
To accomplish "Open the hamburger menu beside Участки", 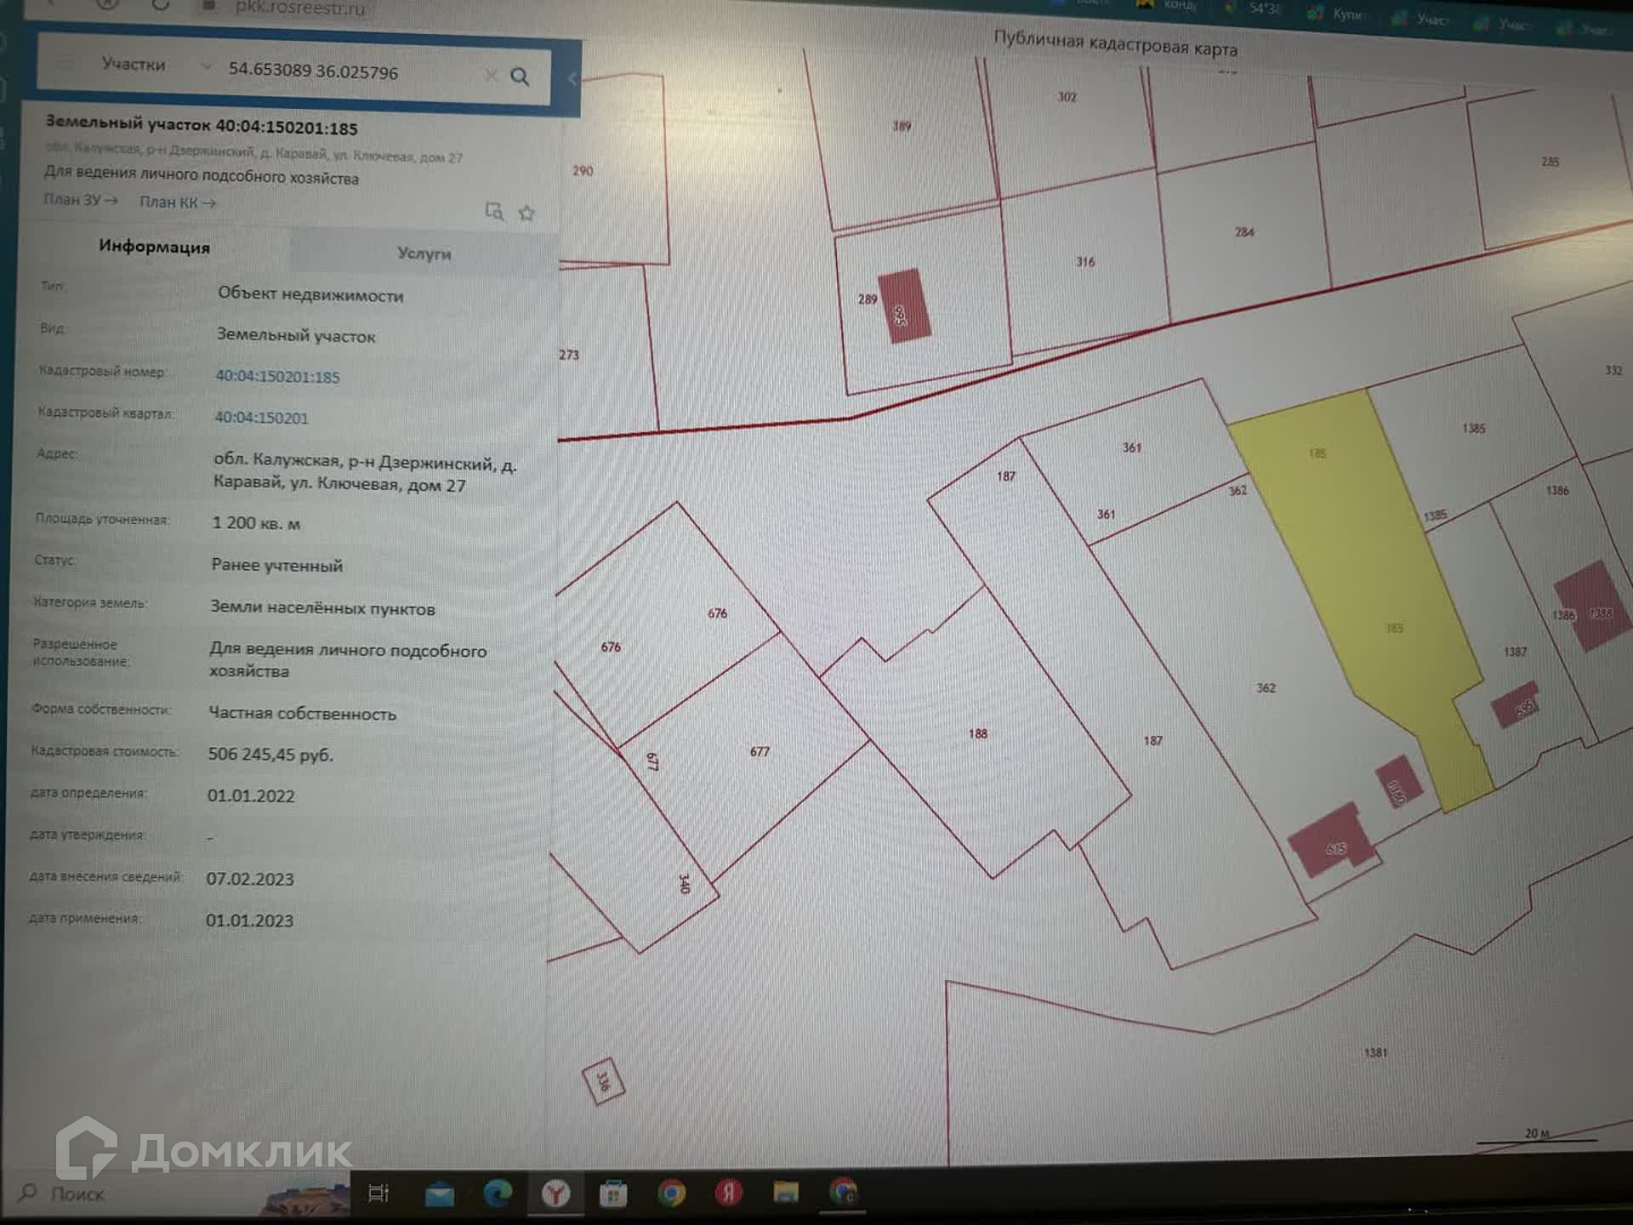I will click(x=65, y=63).
